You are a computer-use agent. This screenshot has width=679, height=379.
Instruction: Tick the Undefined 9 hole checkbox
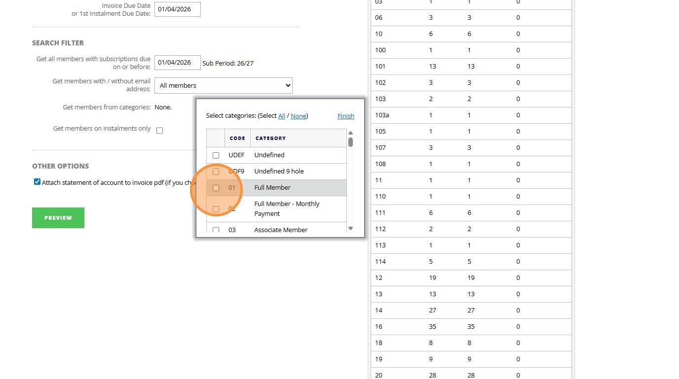click(216, 172)
